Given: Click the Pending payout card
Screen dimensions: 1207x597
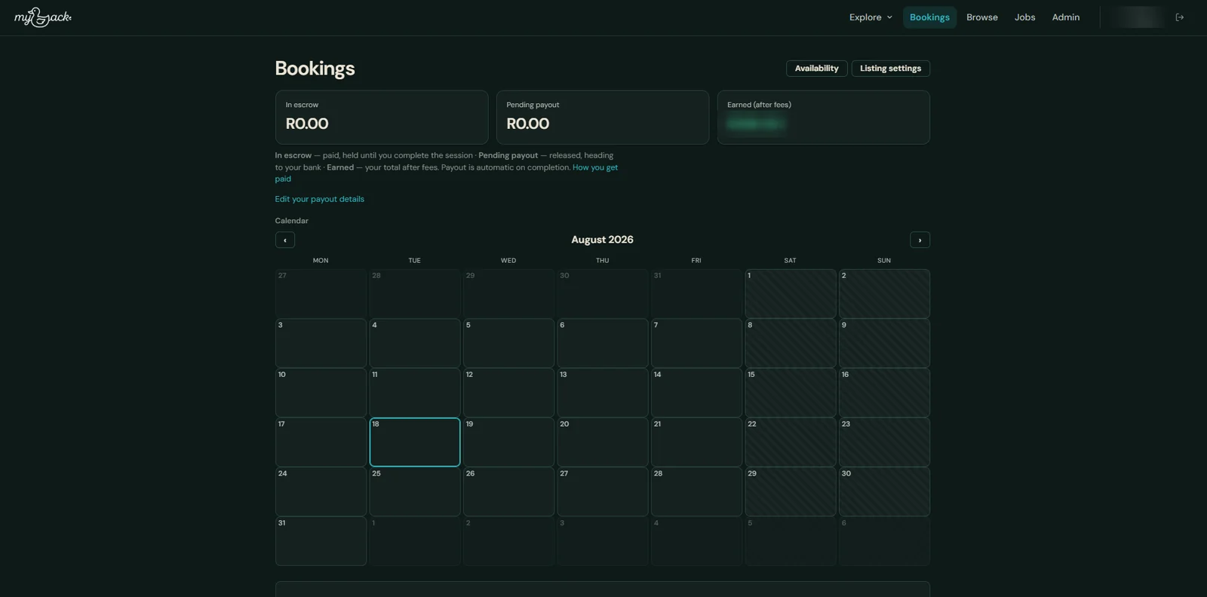Looking at the screenshot, I should [603, 118].
